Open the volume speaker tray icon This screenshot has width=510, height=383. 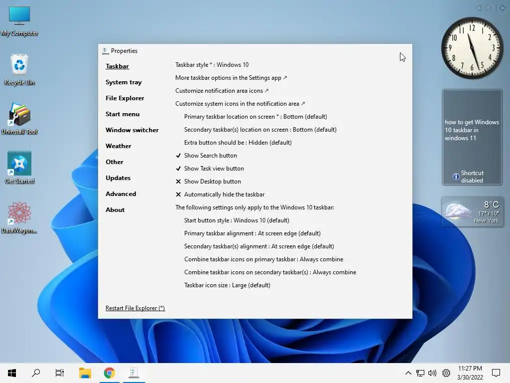coord(432,373)
